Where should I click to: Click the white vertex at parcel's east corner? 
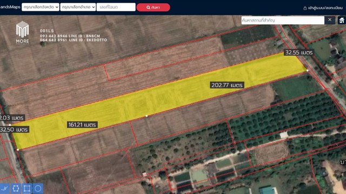(308, 71)
